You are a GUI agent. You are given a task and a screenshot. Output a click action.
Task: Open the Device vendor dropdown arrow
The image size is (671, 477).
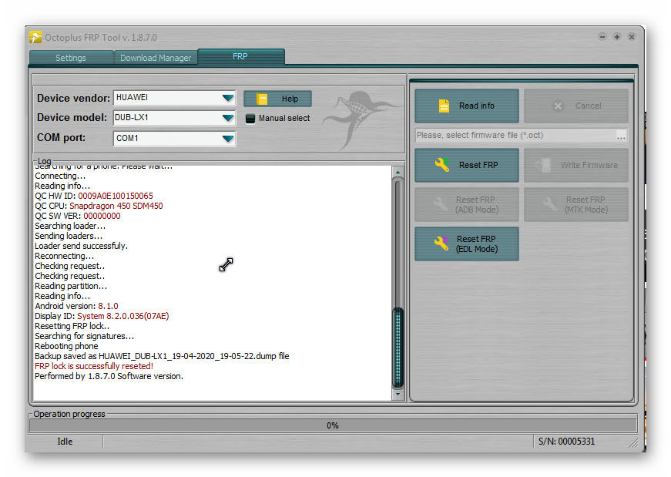228,98
